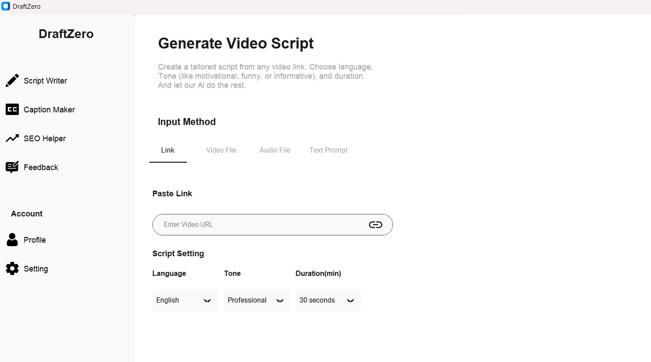Screen dimensions: 651x362
Task: Go to SEO Helper in sidebar
Action: [x=45, y=139]
